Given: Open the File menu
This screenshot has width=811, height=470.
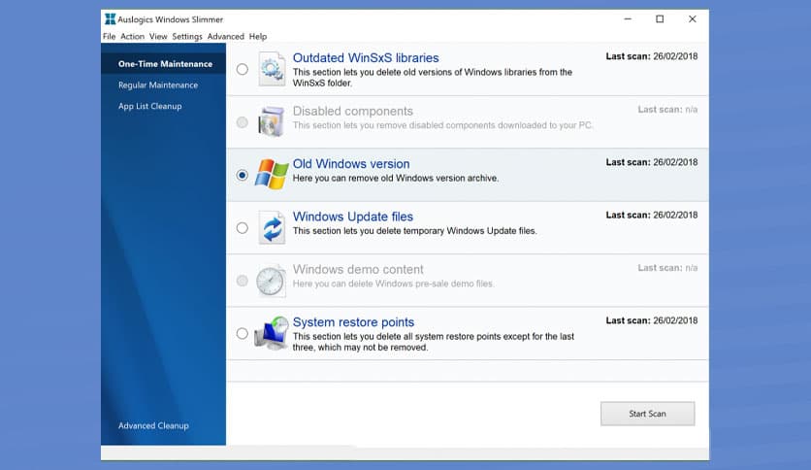Looking at the screenshot, I should (x=109, y=36).
